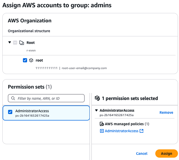Open the AdministratorAccess managed policy link

[122, 131]
